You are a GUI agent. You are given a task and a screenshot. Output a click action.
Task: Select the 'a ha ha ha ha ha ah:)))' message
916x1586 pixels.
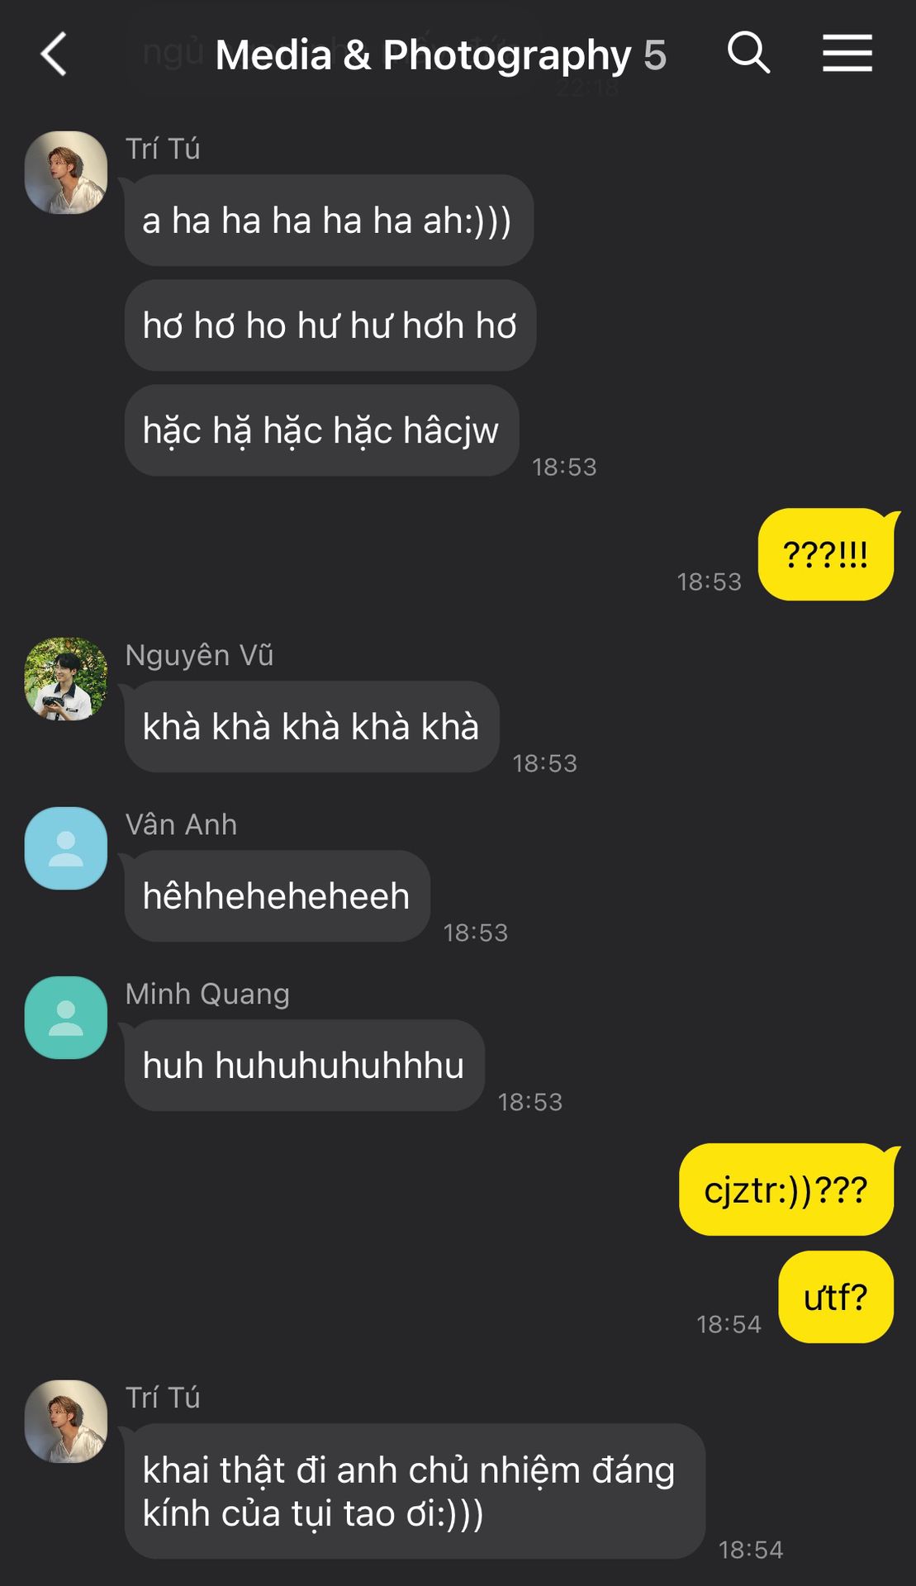(329, 221)
